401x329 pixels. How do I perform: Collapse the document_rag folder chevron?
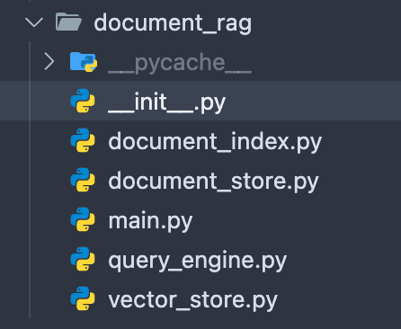point(34,22)
